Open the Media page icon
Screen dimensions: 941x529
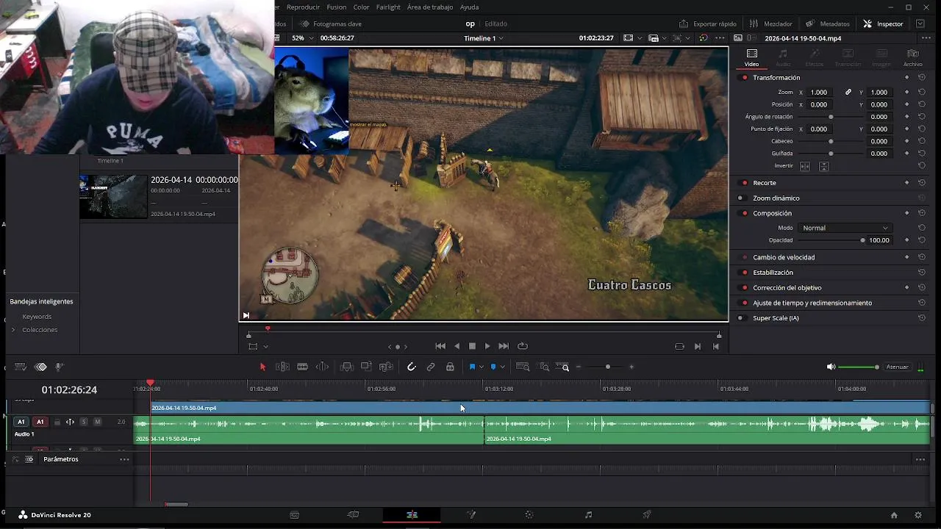[294, 515]
